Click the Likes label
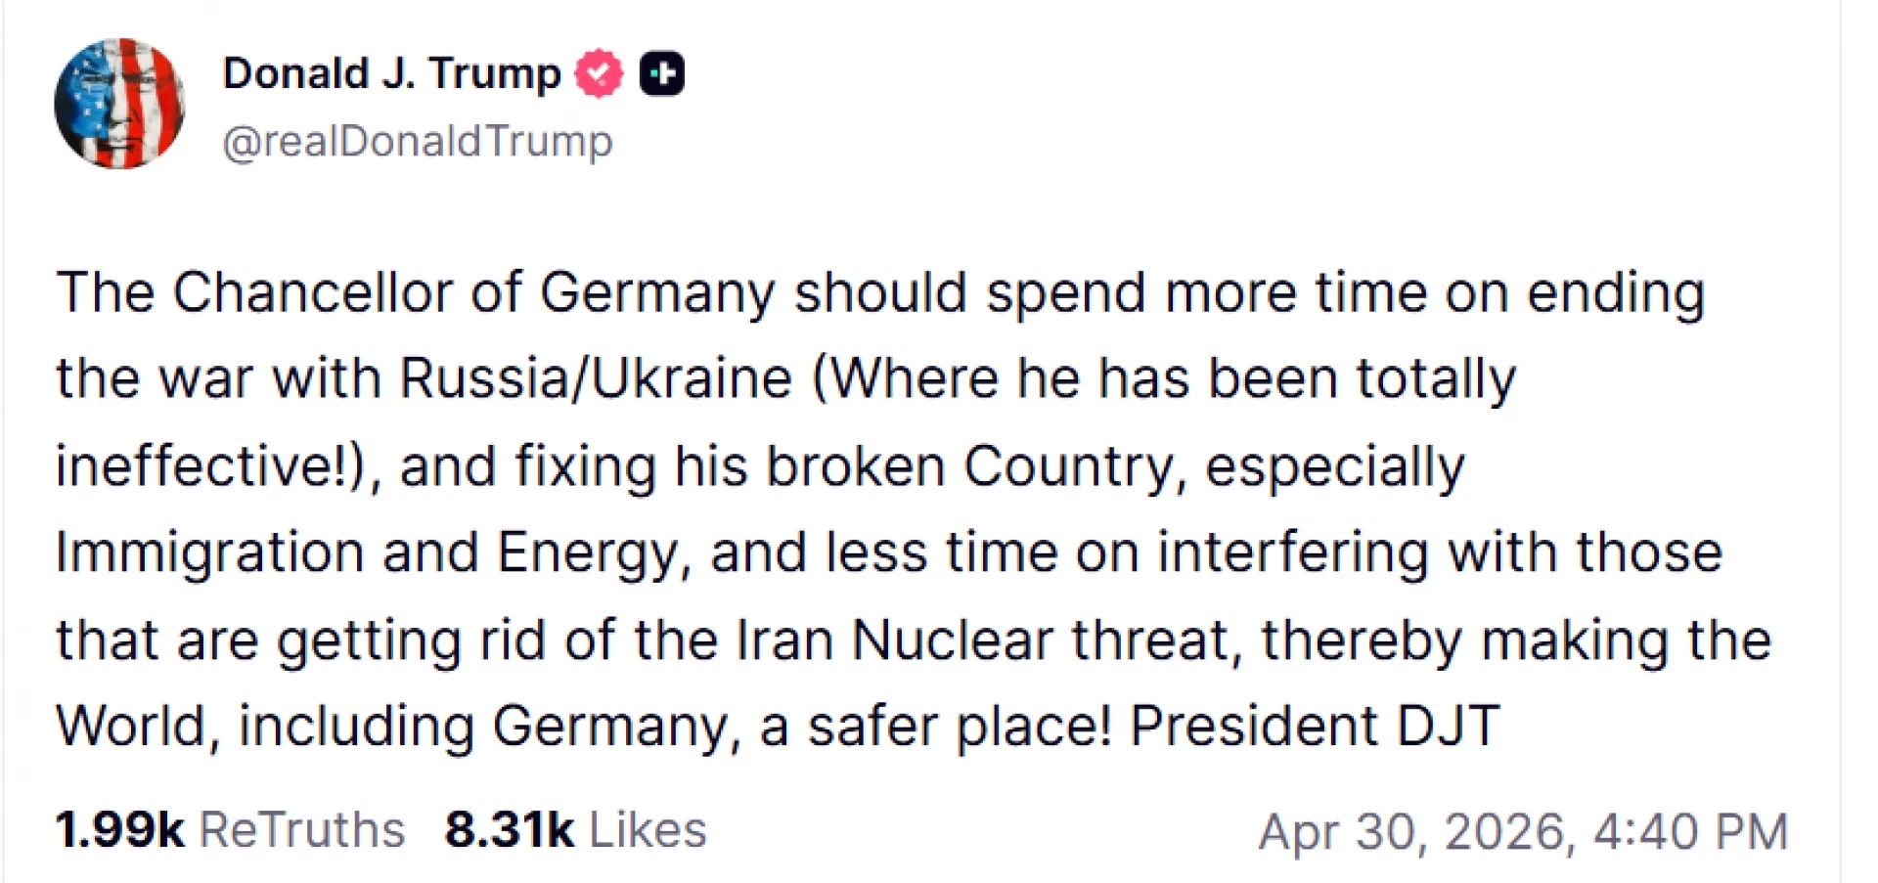The height and width of the screenshot is (883, 1878). point(648,830)
